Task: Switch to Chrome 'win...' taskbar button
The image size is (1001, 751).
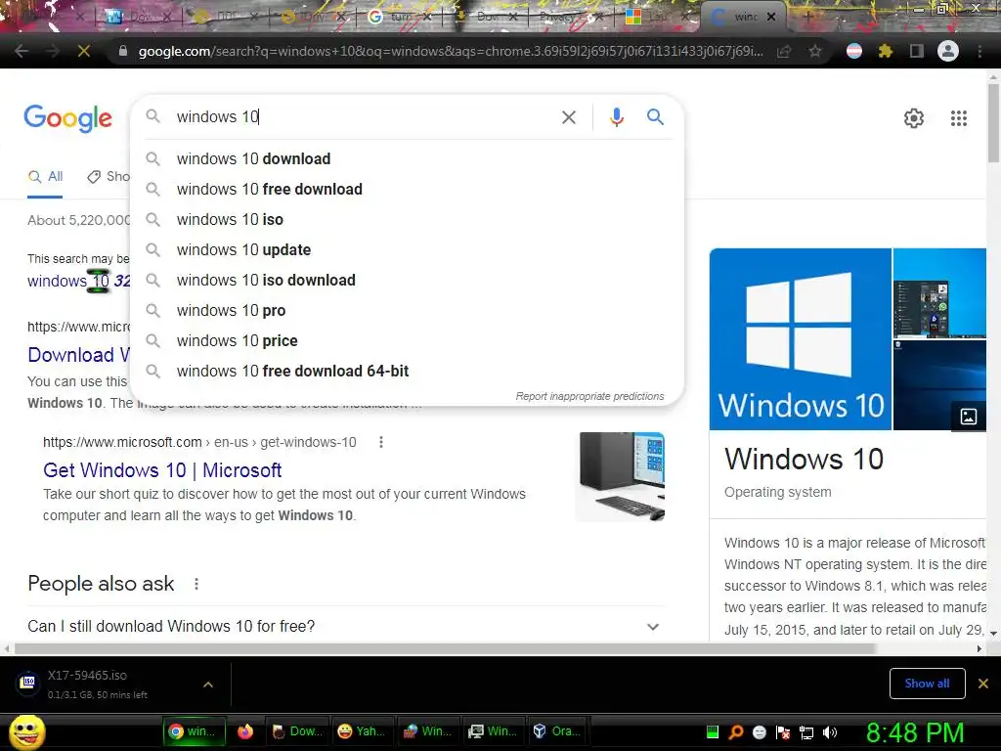Action: (194, 731)
